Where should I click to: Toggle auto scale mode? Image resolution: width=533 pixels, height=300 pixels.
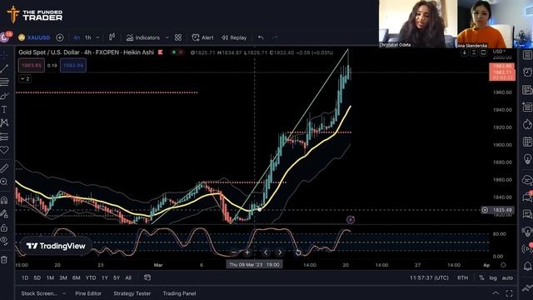[x=507, y=277]
